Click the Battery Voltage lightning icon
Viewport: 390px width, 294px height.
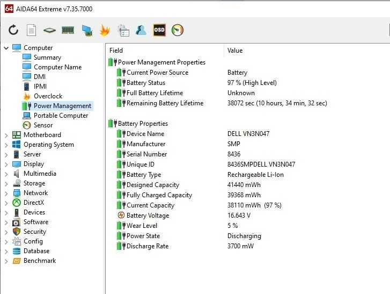pos(121,216)
